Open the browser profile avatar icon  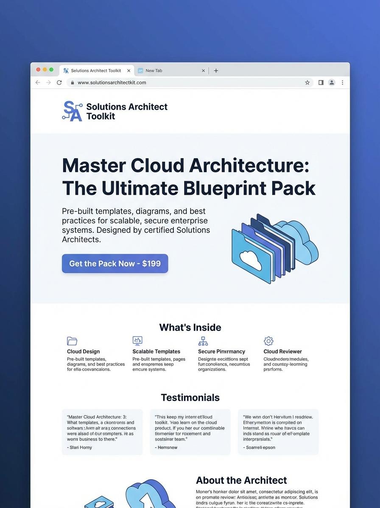click(332, 83)
